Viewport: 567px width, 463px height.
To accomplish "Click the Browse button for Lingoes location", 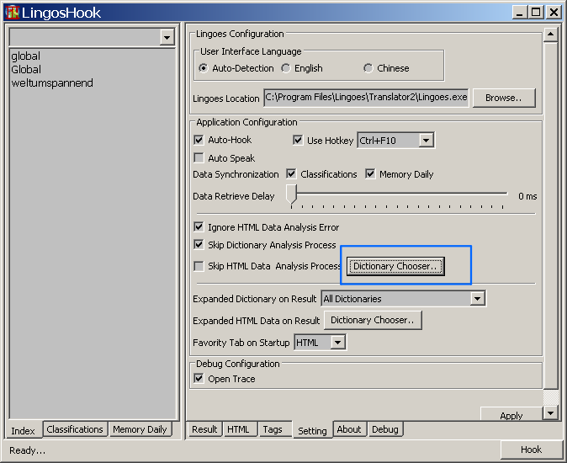I will [x=503, y=98].
